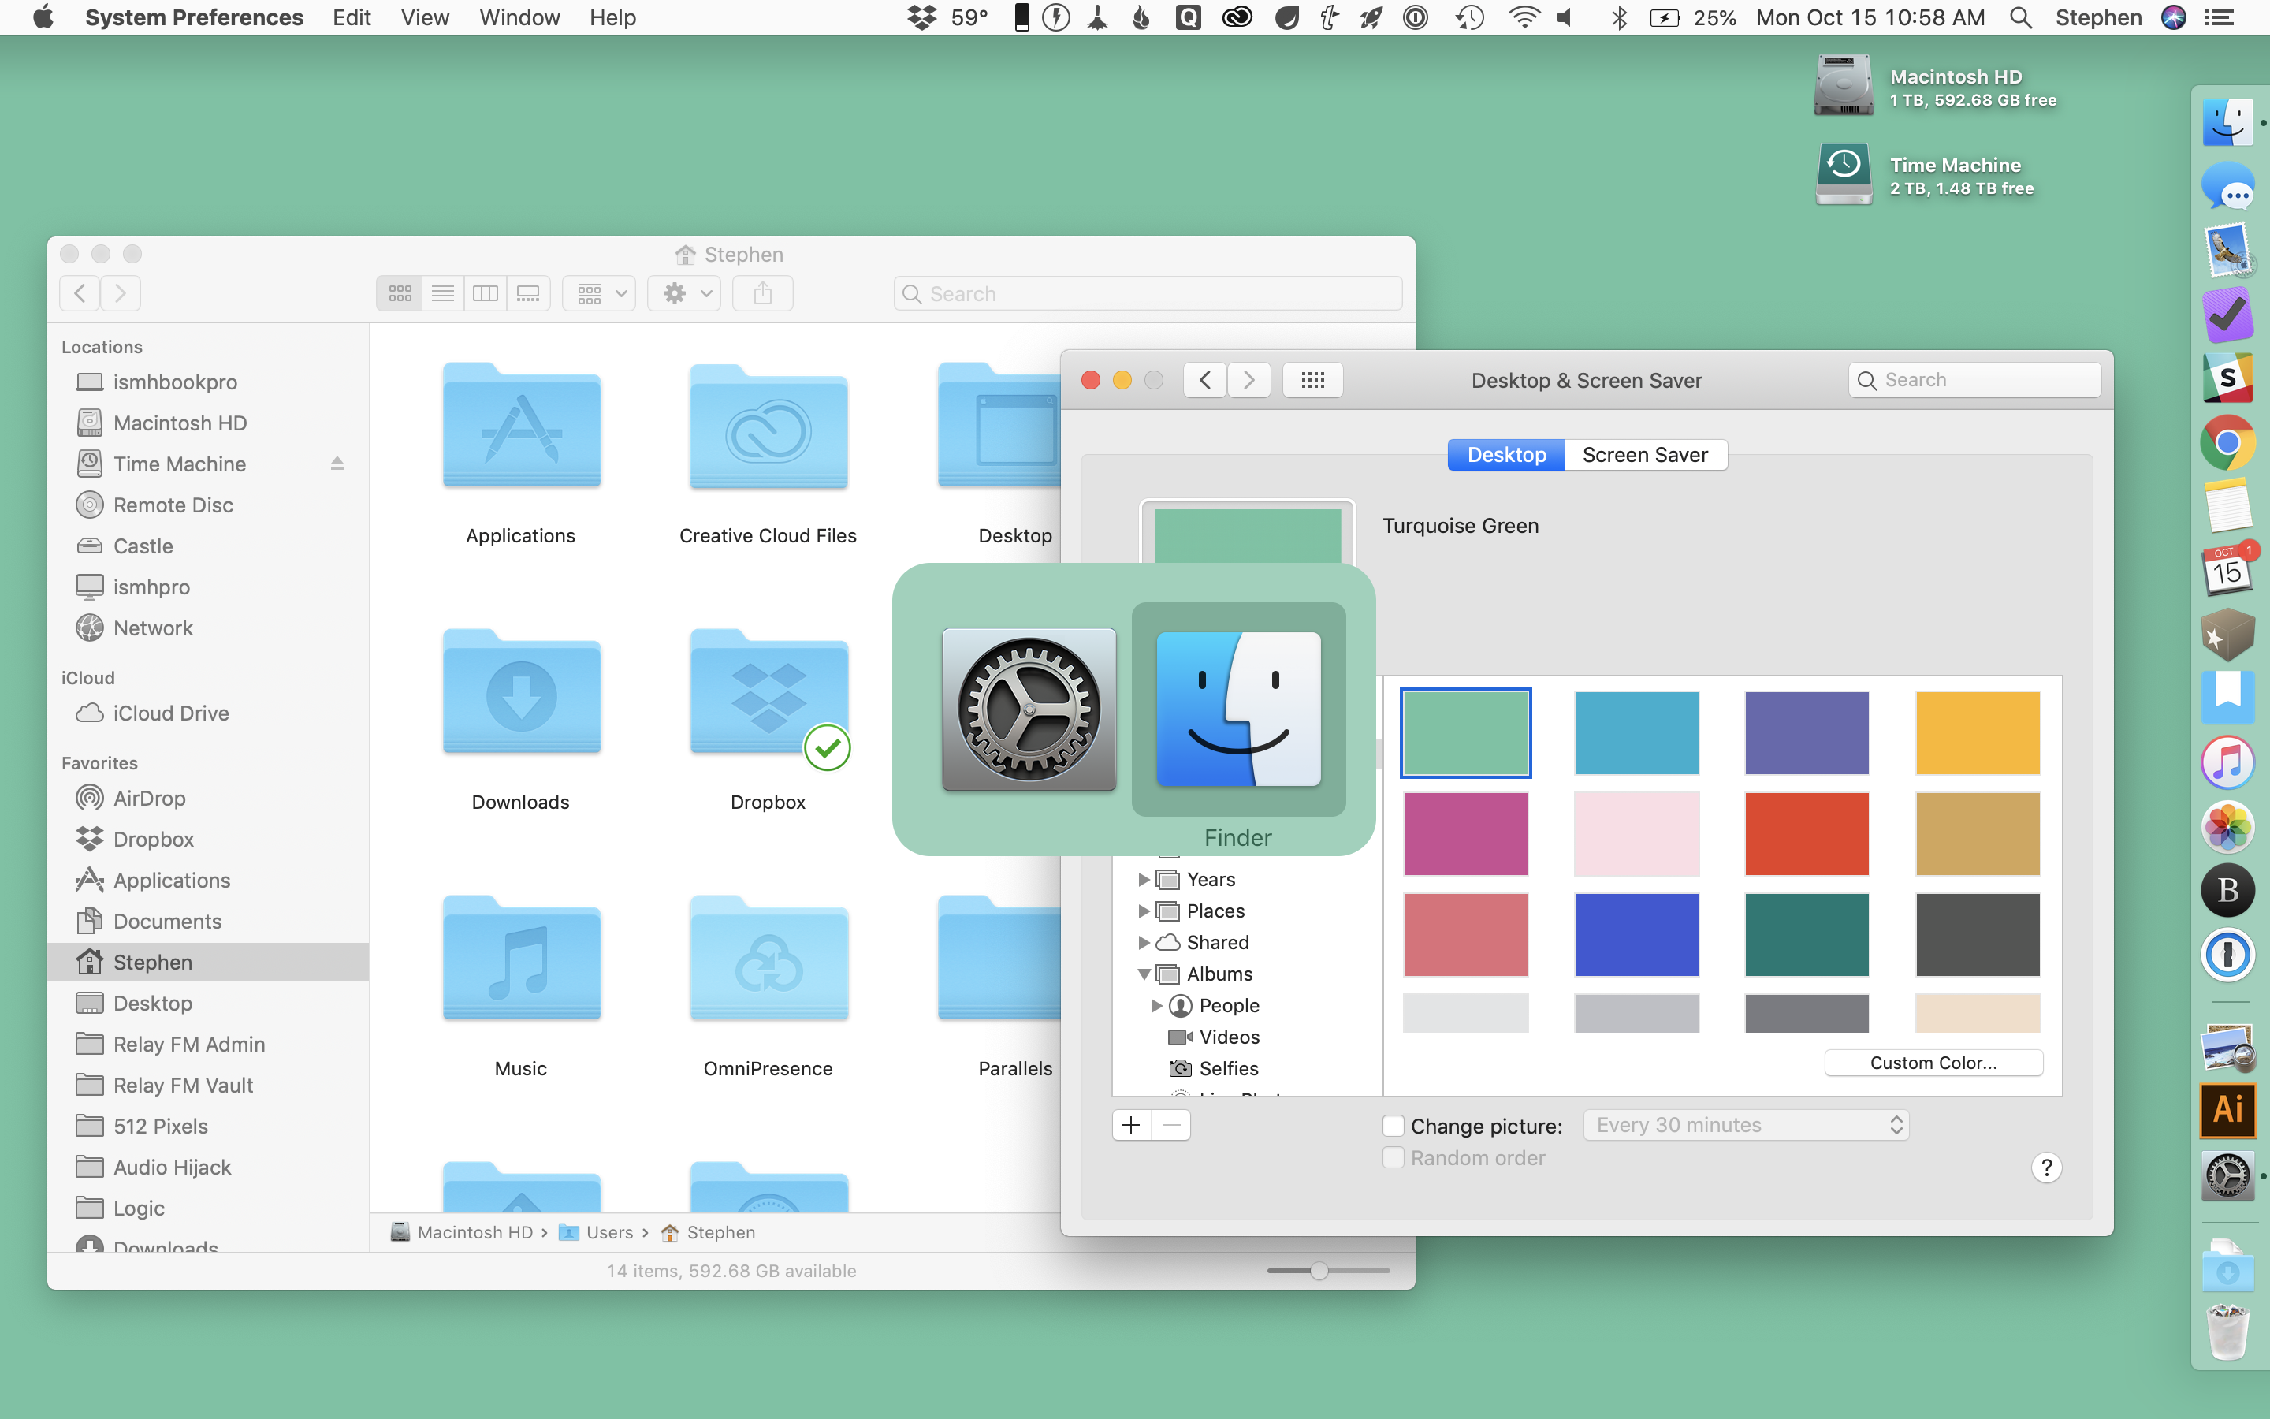Expand the Shared tree item

pos(1144,942)
